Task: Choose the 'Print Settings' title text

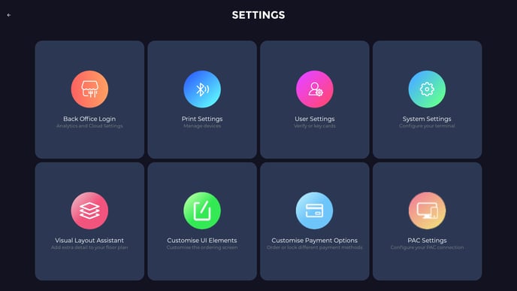Action: coord(202,119)
